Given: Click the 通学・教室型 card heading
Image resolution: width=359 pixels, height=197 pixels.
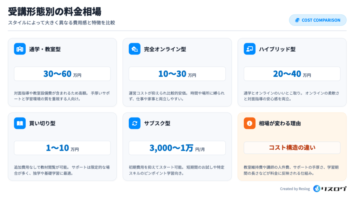Looking at the screenshot, I should point(45,49).
